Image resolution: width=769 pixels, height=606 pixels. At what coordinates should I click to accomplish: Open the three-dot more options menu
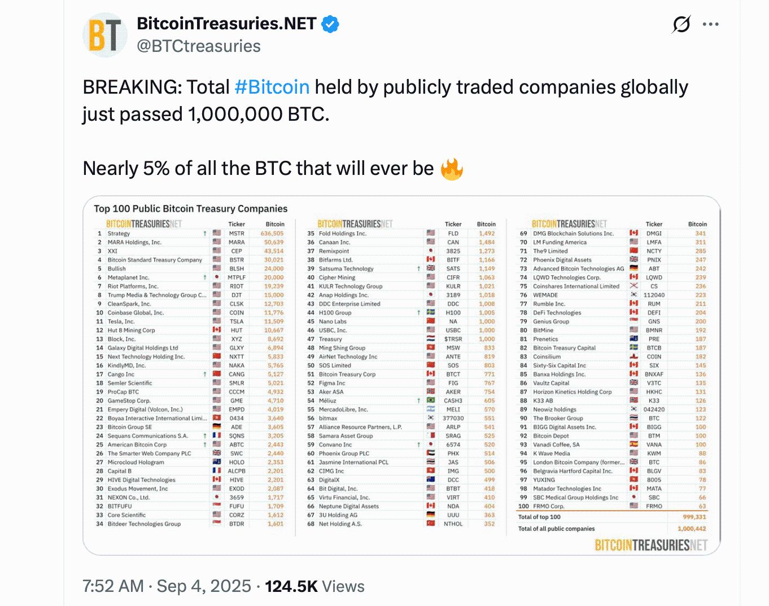[710, 24]
